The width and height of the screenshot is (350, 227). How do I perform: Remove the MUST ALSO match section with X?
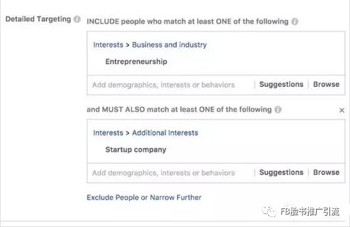pos(341,110)
